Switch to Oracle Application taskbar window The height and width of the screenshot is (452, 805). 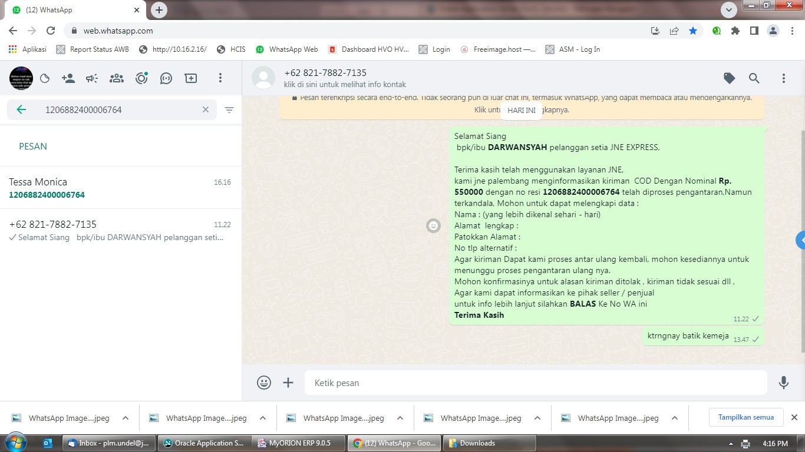click(204, 443)
